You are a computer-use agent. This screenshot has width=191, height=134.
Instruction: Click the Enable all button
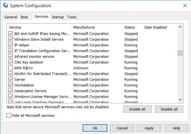coord(138,109)
